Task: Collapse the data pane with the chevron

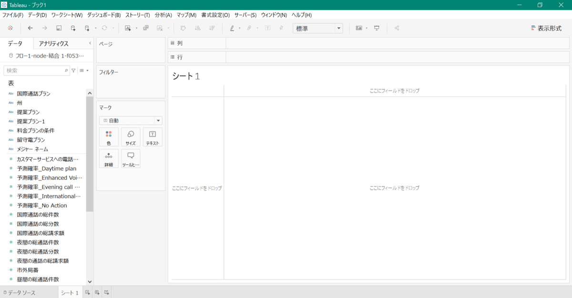Action: [x=90, y=43]
